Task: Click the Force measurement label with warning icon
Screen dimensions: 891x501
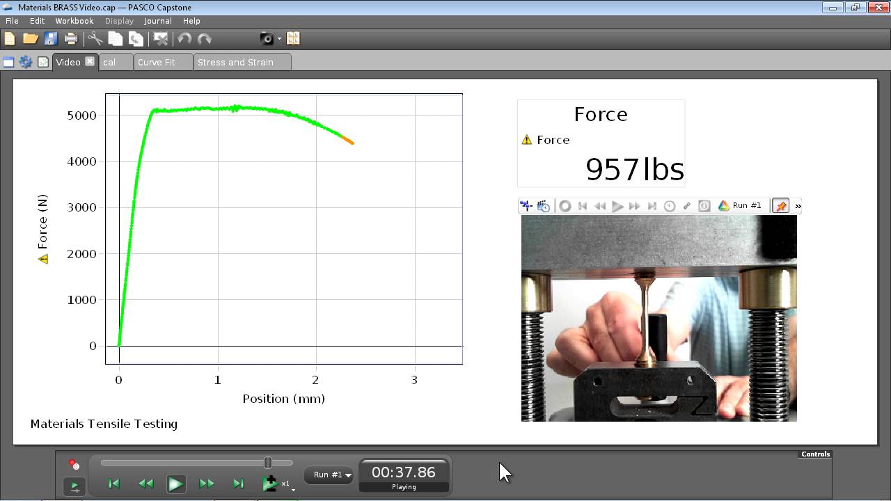Action: click(x=546, y=140)
